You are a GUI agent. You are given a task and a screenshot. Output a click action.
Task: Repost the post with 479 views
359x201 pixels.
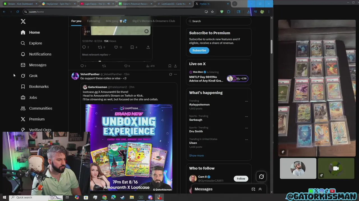coord(104,66)
